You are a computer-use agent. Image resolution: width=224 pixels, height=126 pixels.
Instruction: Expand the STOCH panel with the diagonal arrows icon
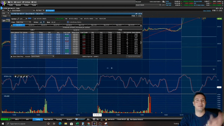18,77
